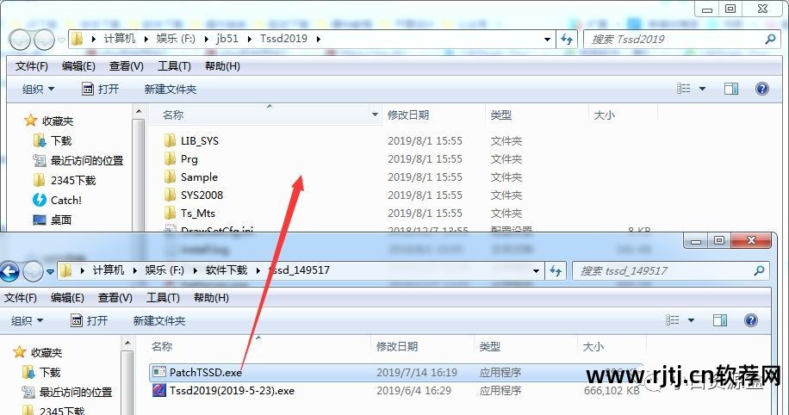This screenshot has width=789, height=415.
Task: Open 组织 dropdown in tssd_149517 window
Action: point(28,320)
